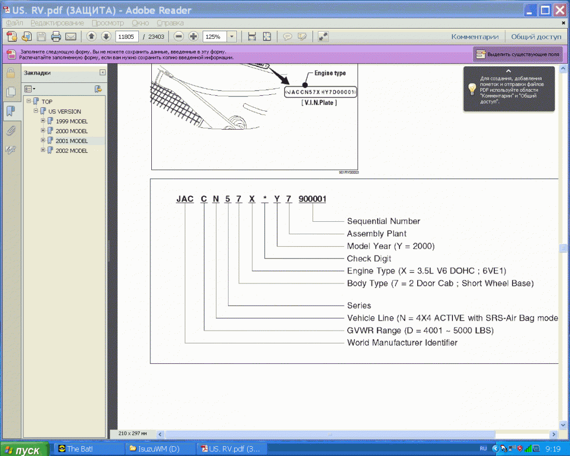Open the Файл menu
570x456 pixels.
[x=15, y=23]
